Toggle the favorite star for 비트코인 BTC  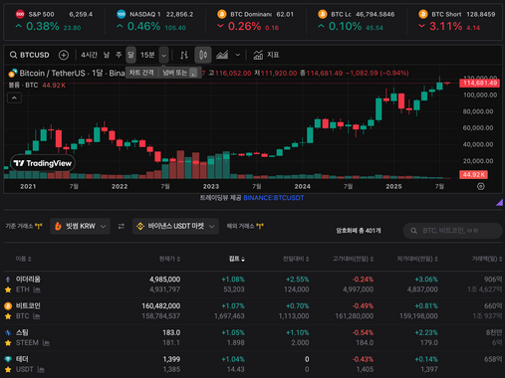tap(8, 316)
